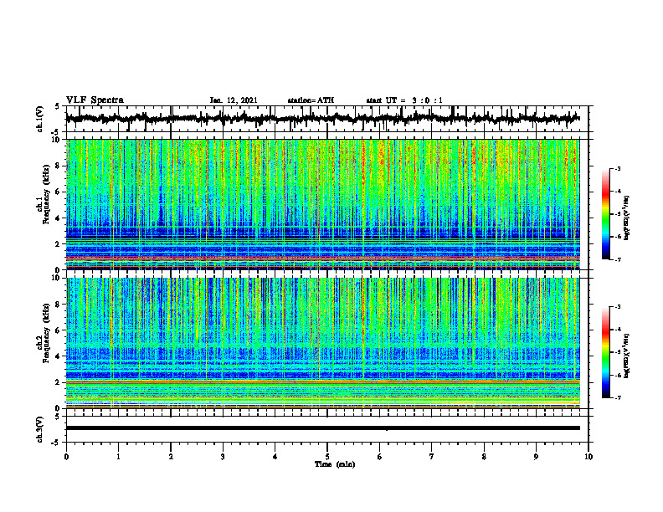The width and height of the screenshot is (663, 512).
Task: Click time axis tick label "10" at far right
Action: click(x=588, y=457)
